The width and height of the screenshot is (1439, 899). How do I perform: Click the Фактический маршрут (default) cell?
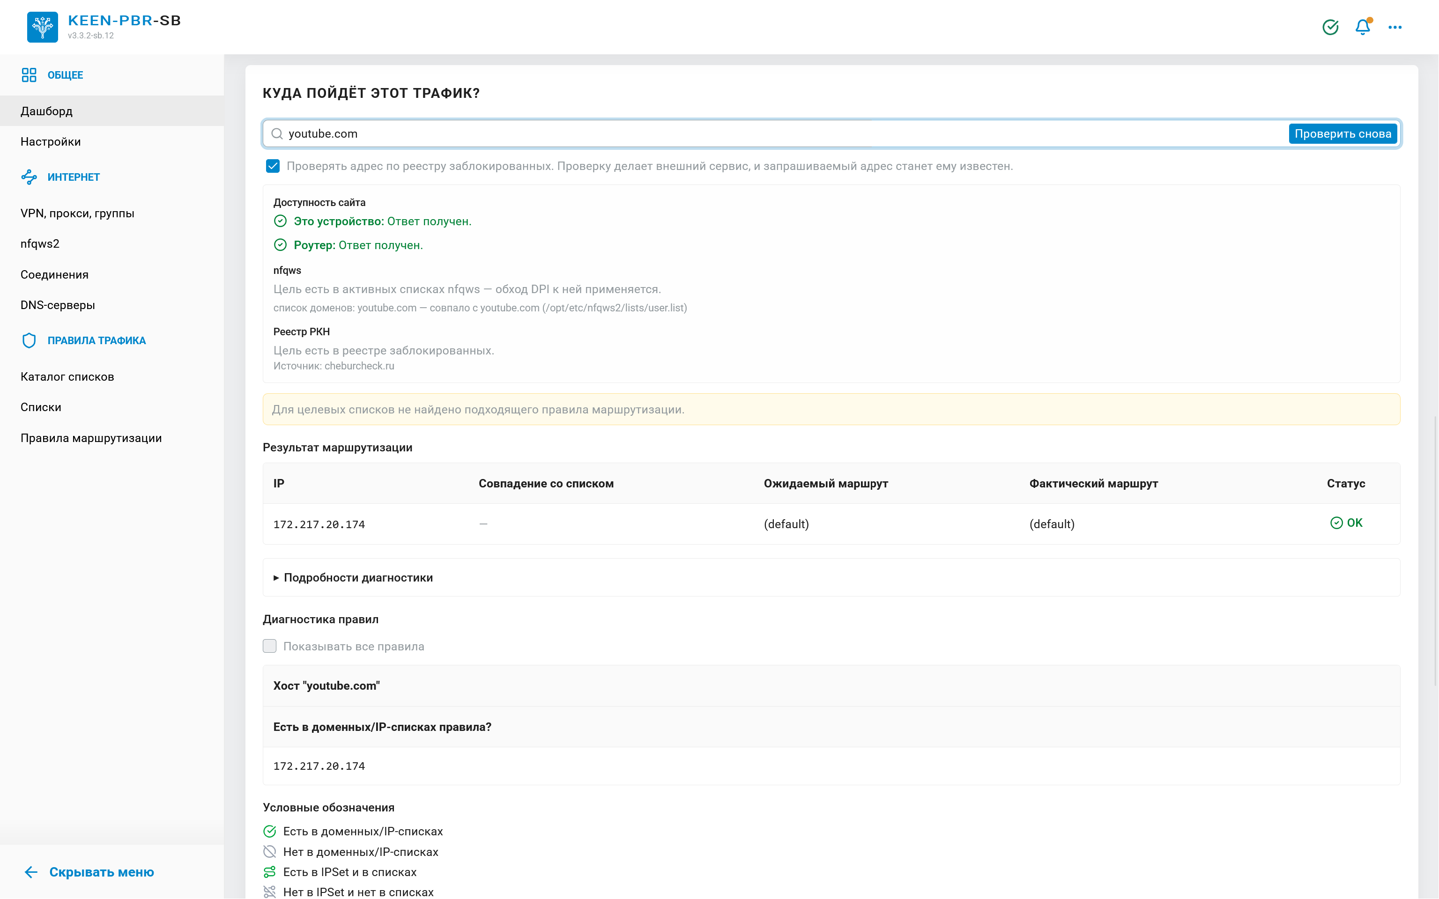pos(1052,524)
